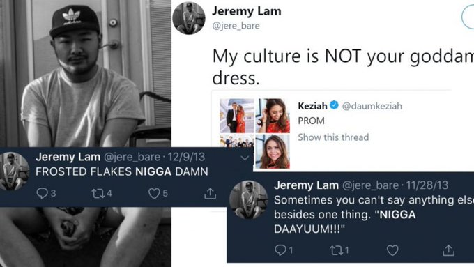Open the top-right prom photo with the red dress

[273, 116]
